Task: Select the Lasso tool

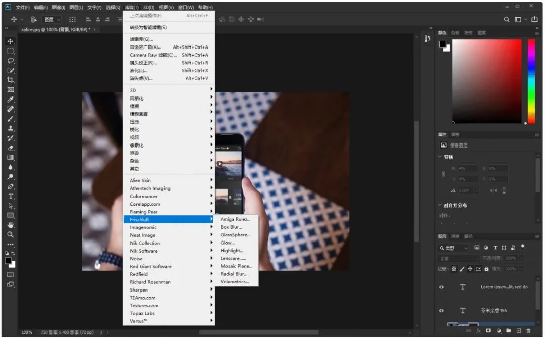Action: pos(10,61)
